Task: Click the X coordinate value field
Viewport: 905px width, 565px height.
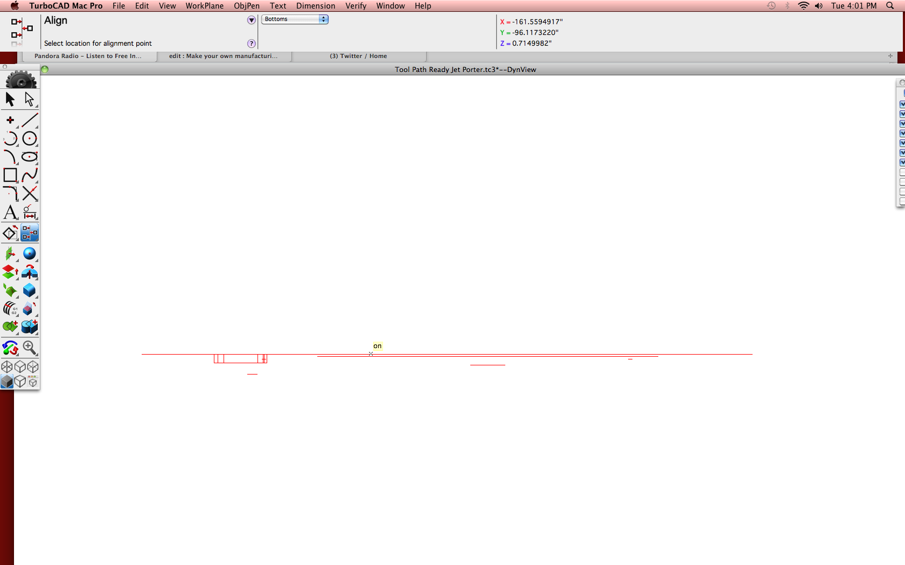Action: pyautogui.click(x=538, y=22)
